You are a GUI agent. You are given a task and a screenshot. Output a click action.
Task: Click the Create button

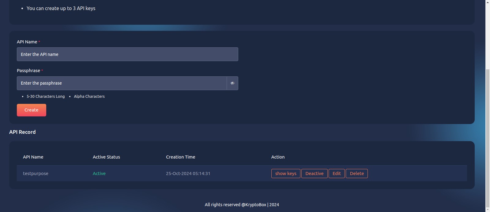pyautogui.click(x=32, y=110)
